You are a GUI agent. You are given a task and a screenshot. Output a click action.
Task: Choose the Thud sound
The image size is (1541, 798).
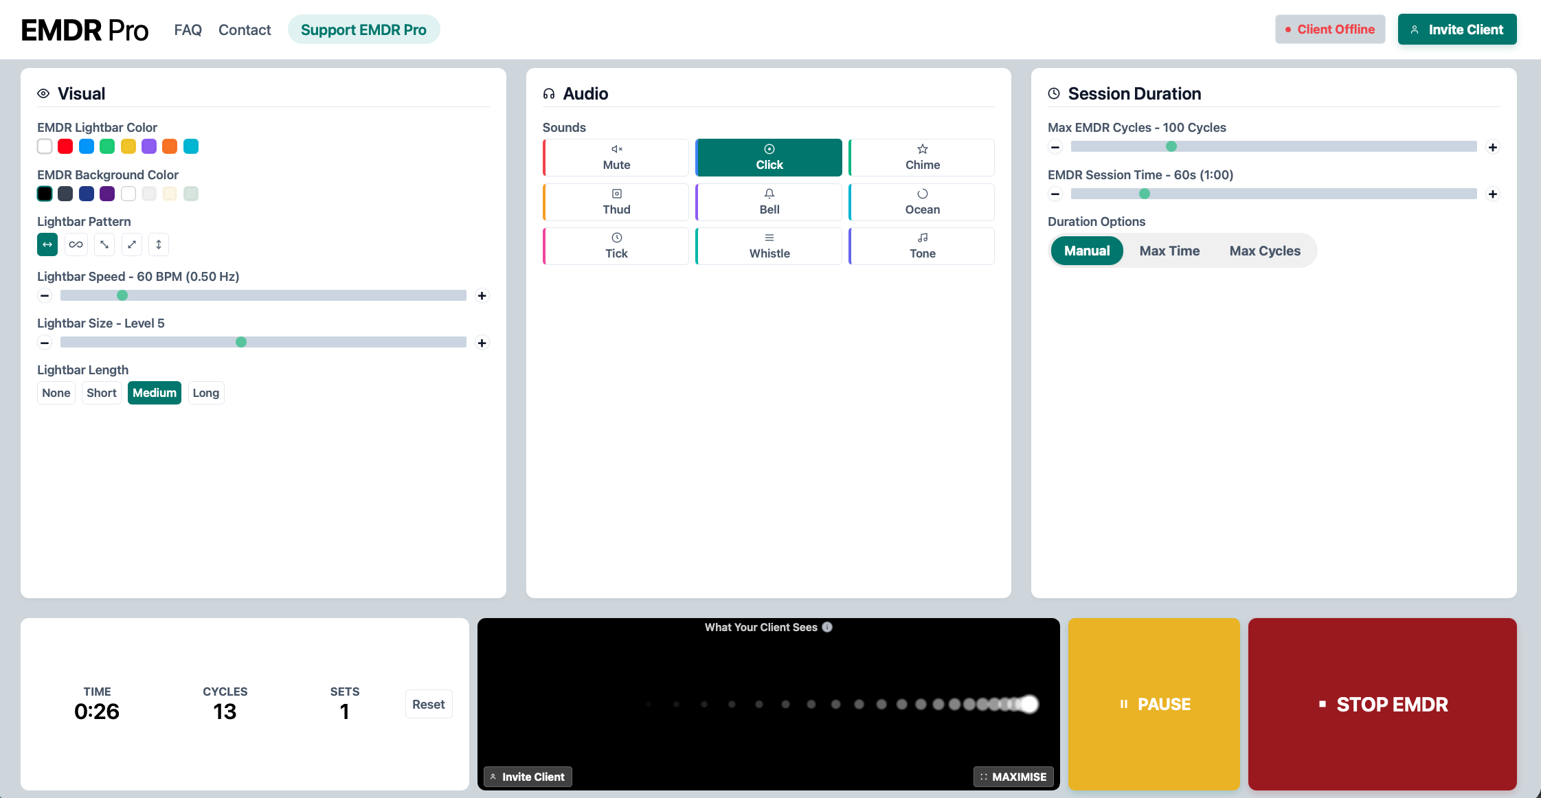(616, 202)
